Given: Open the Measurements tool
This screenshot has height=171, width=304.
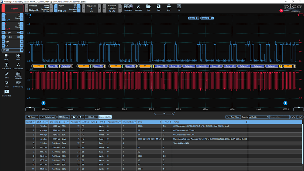Looking at the screenshot, I should [x=18, y=66].
